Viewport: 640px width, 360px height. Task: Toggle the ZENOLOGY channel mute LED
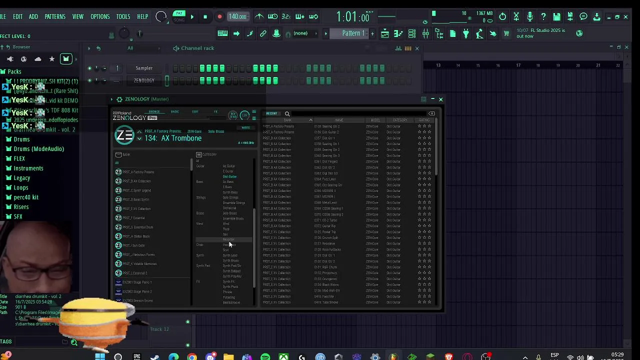(89, 80)
